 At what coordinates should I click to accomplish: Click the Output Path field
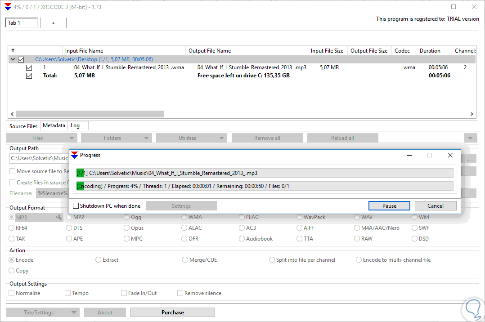point(39,158)
